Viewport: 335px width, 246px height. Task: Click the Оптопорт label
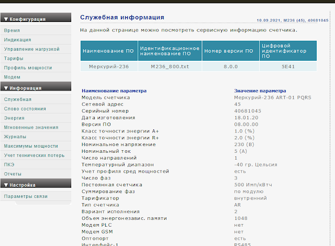click(95, 239)
